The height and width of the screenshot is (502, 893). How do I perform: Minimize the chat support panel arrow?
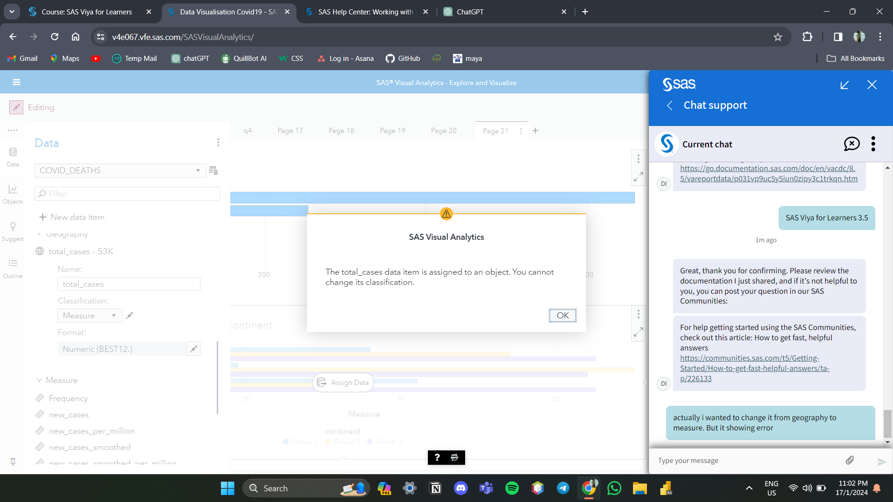[x=845, y=85]
